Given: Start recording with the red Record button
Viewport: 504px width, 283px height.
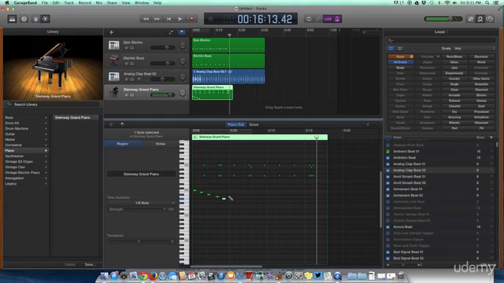Looking at the screenshot, I should point(192,19).
